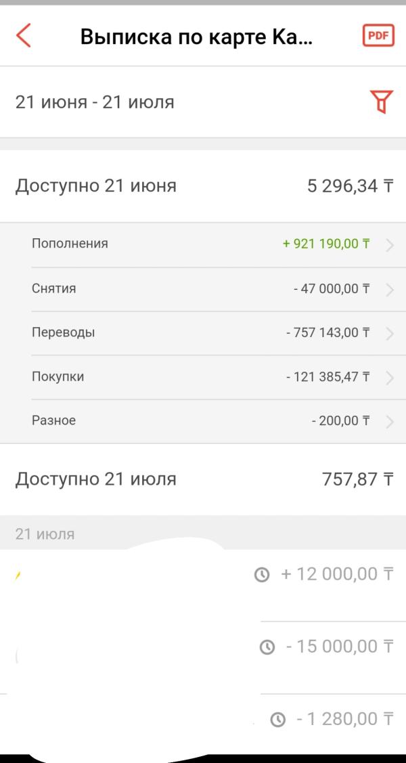Expand the Покупки row chevron

390,378
